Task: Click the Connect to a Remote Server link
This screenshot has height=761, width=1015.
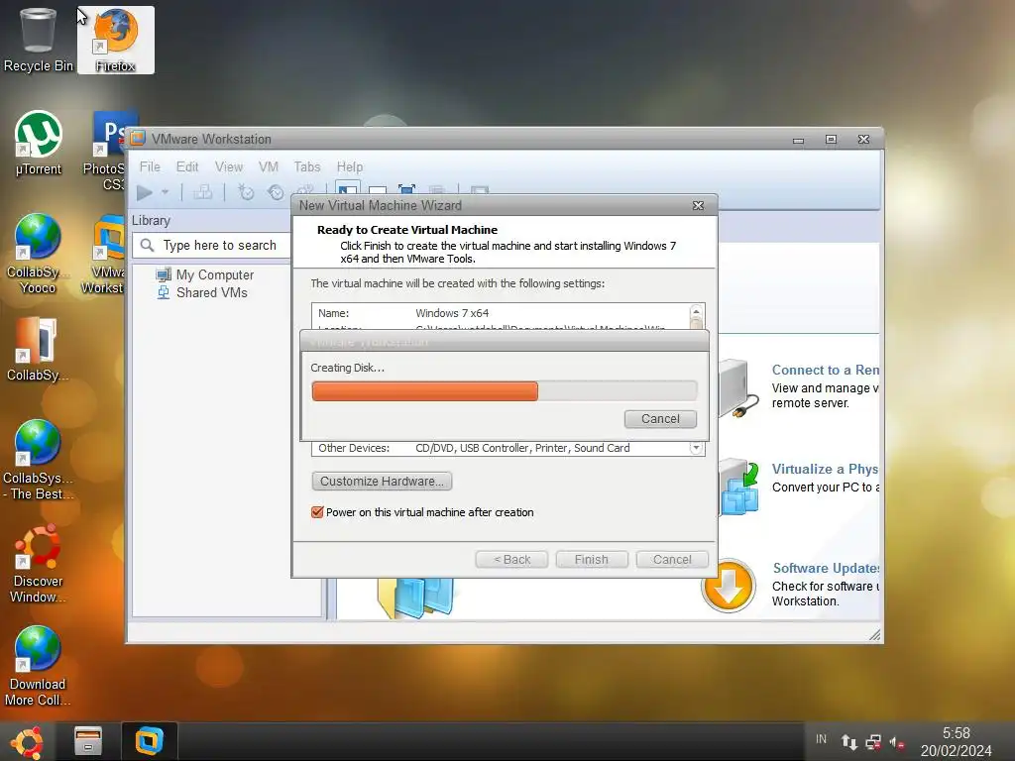Action: coord(826,371)
